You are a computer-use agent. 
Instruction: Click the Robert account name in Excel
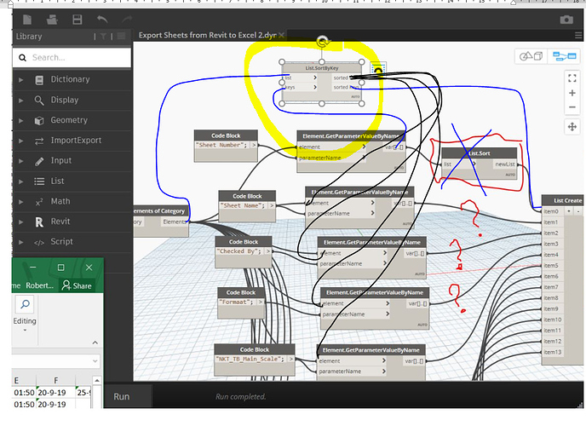(40, 285)
